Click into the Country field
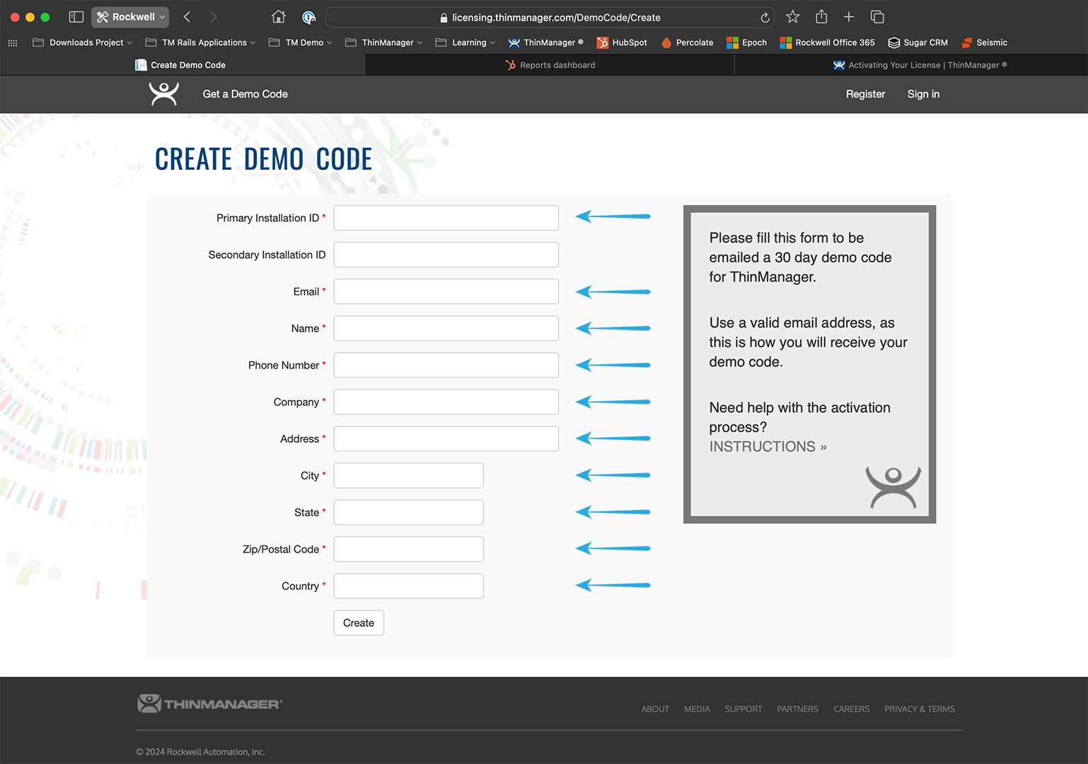The height and width of the screenshot is (764, 1088). (x=409, y=586)
